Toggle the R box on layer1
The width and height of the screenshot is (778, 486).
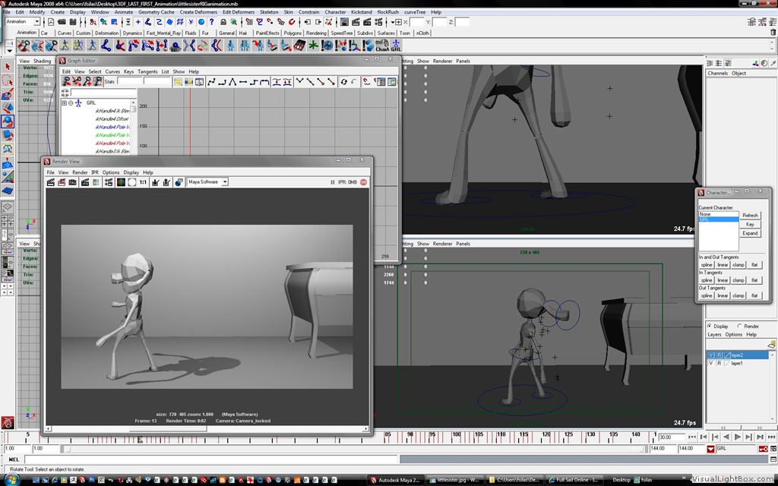[x=719, y=363]
